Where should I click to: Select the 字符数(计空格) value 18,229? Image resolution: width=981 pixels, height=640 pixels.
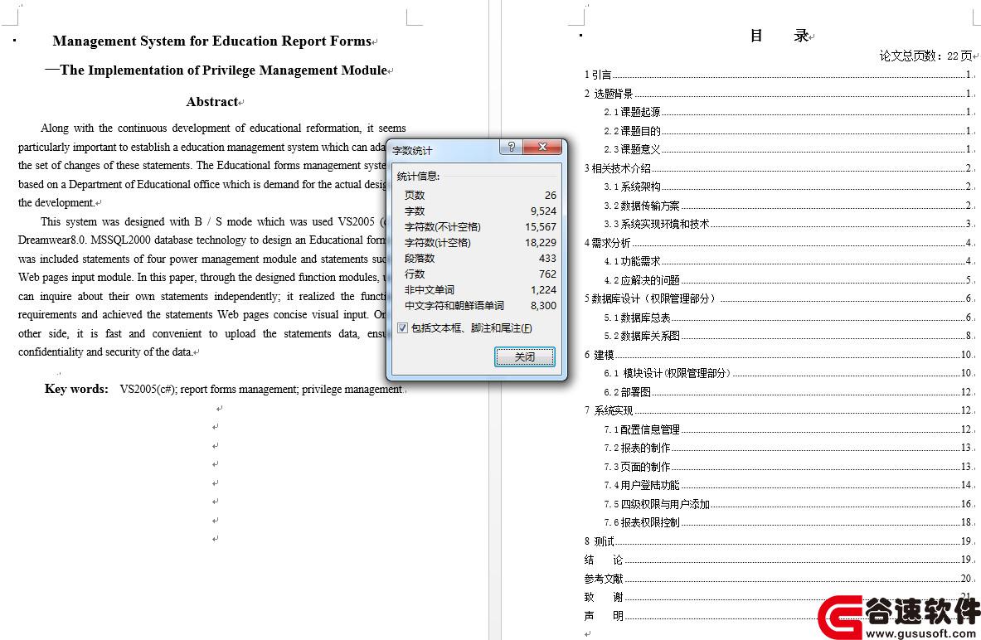(x=541, y=242)
